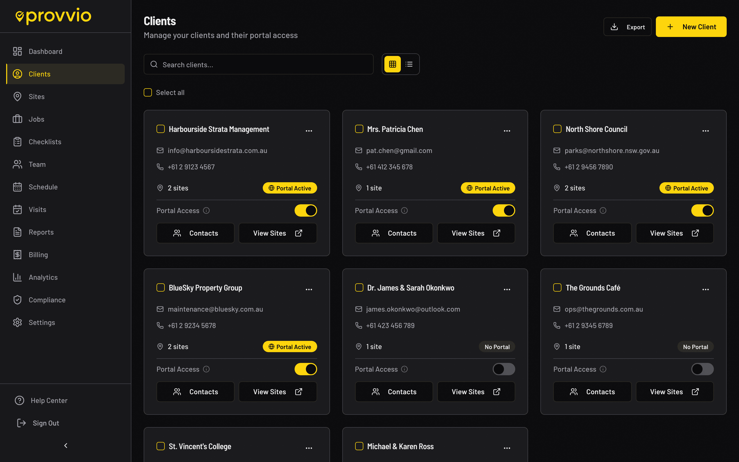Open the Compliance section

tap(47, 300)
